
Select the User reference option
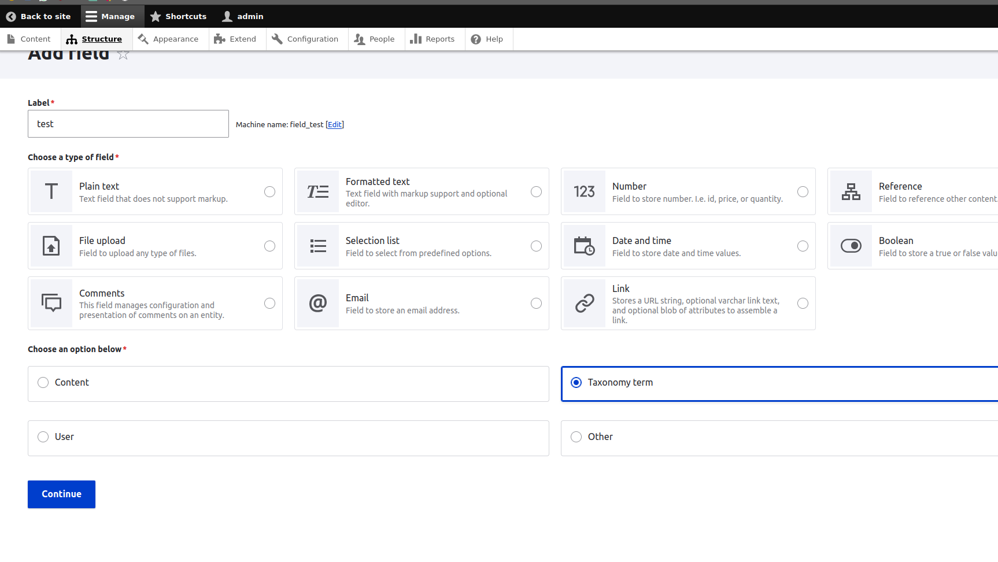[x=43, y=437]
